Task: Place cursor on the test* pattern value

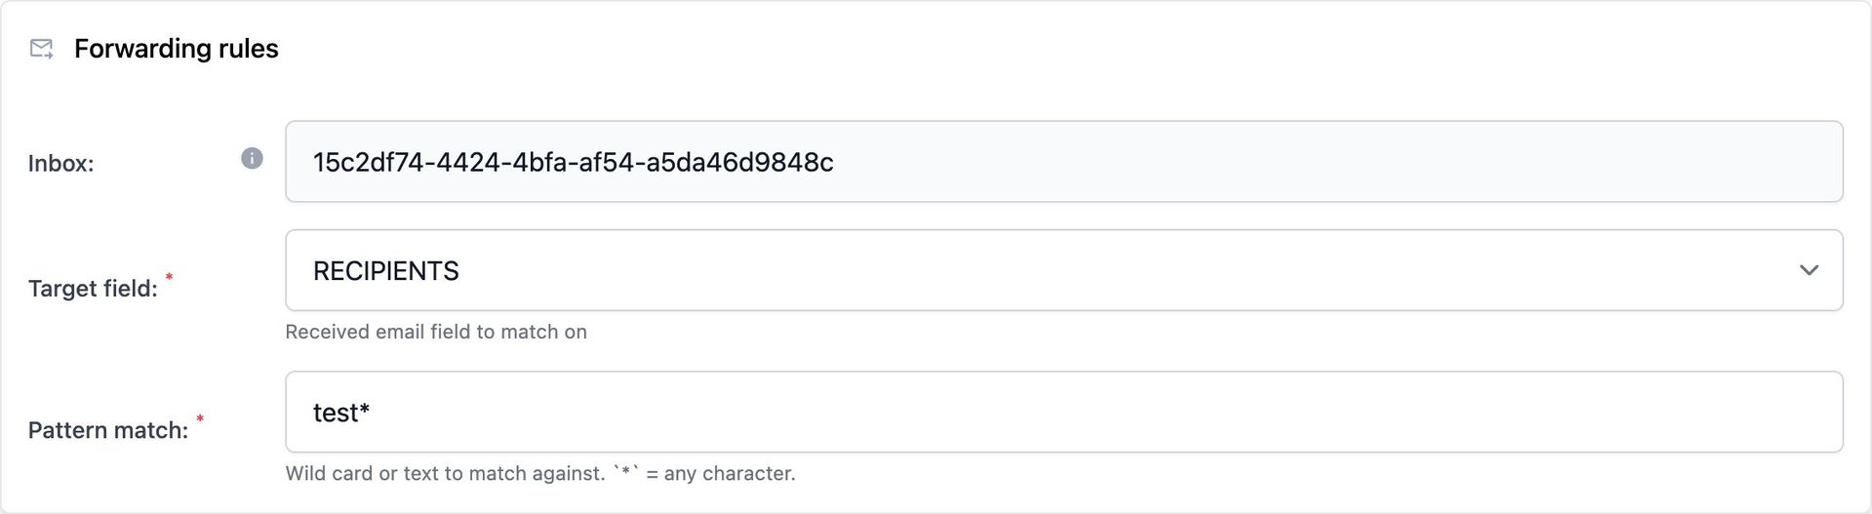Action: click(x=340, y=413)
